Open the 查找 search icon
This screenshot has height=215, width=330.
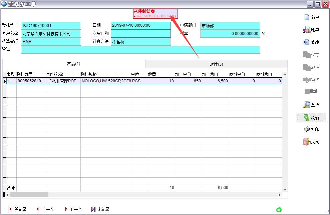(307, 105)
